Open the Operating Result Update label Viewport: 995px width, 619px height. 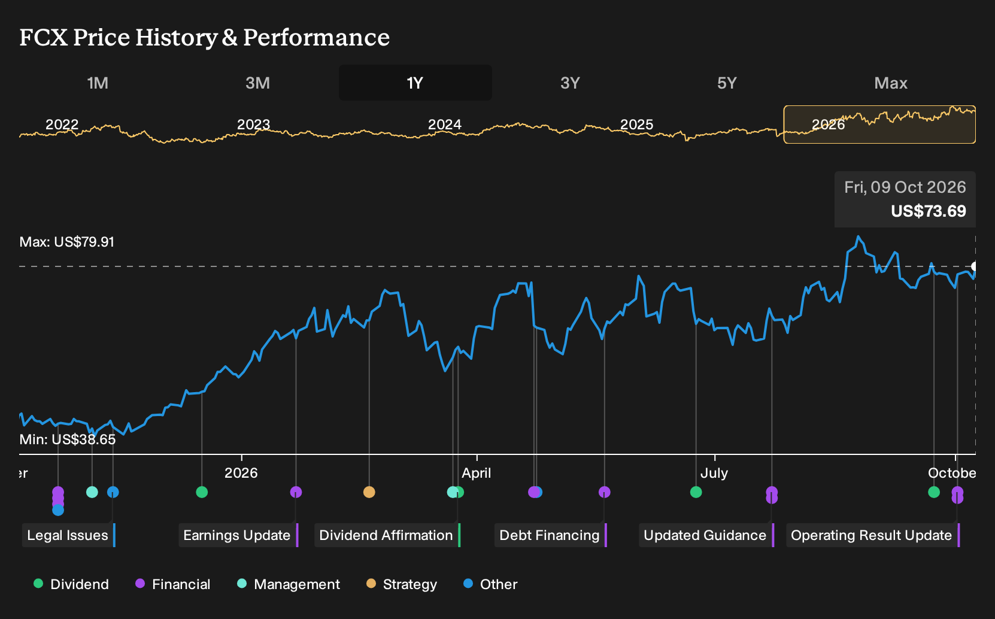[x=873, y=535]
